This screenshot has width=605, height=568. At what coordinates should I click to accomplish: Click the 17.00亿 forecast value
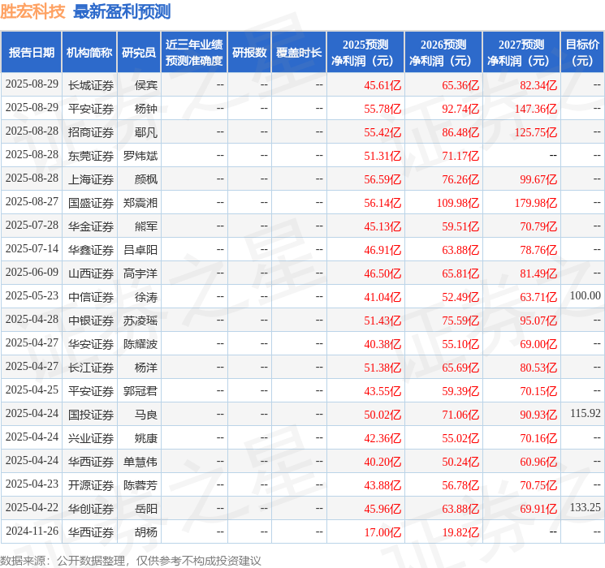[x=382, y=532]
